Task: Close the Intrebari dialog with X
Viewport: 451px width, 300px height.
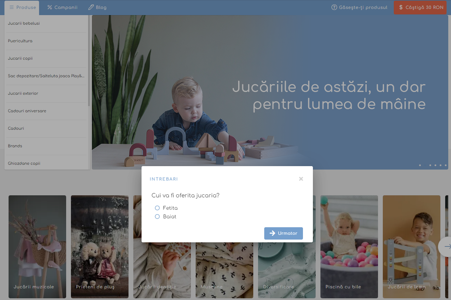Action: (301, 179)
